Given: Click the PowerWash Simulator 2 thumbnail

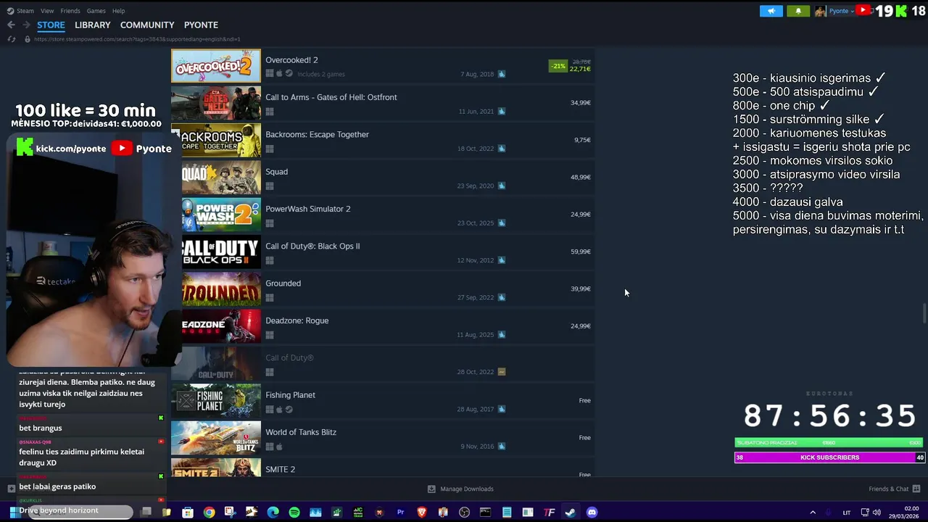Looking at the screenshot, I should point(220,215).
